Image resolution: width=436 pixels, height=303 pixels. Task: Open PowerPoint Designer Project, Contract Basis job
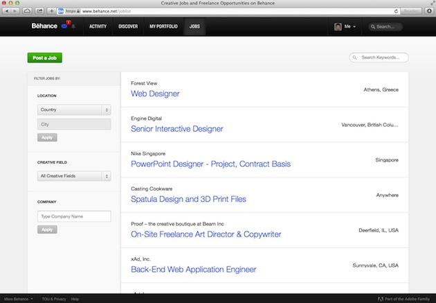(210, 164)
